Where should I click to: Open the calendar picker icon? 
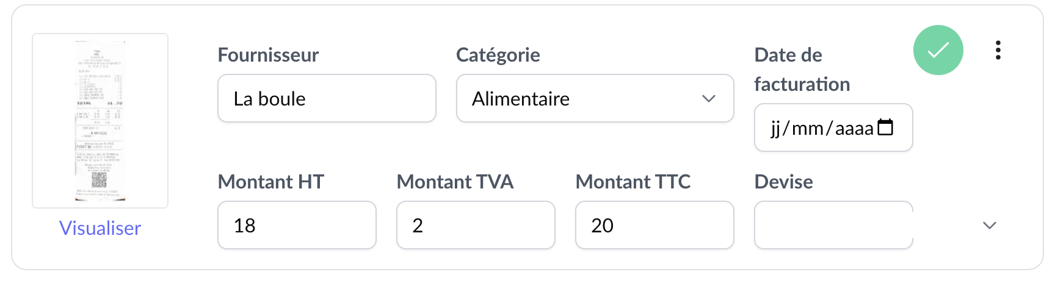point(885,127)
